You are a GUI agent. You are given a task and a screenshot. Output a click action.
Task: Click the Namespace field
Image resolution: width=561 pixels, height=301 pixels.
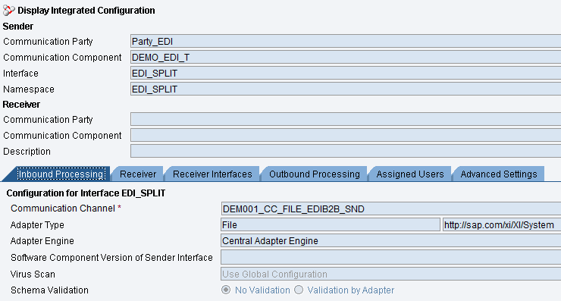pyautogui.click(x=346, y=89)
